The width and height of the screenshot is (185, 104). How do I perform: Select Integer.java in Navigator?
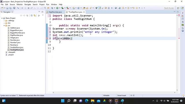(14, 38)
